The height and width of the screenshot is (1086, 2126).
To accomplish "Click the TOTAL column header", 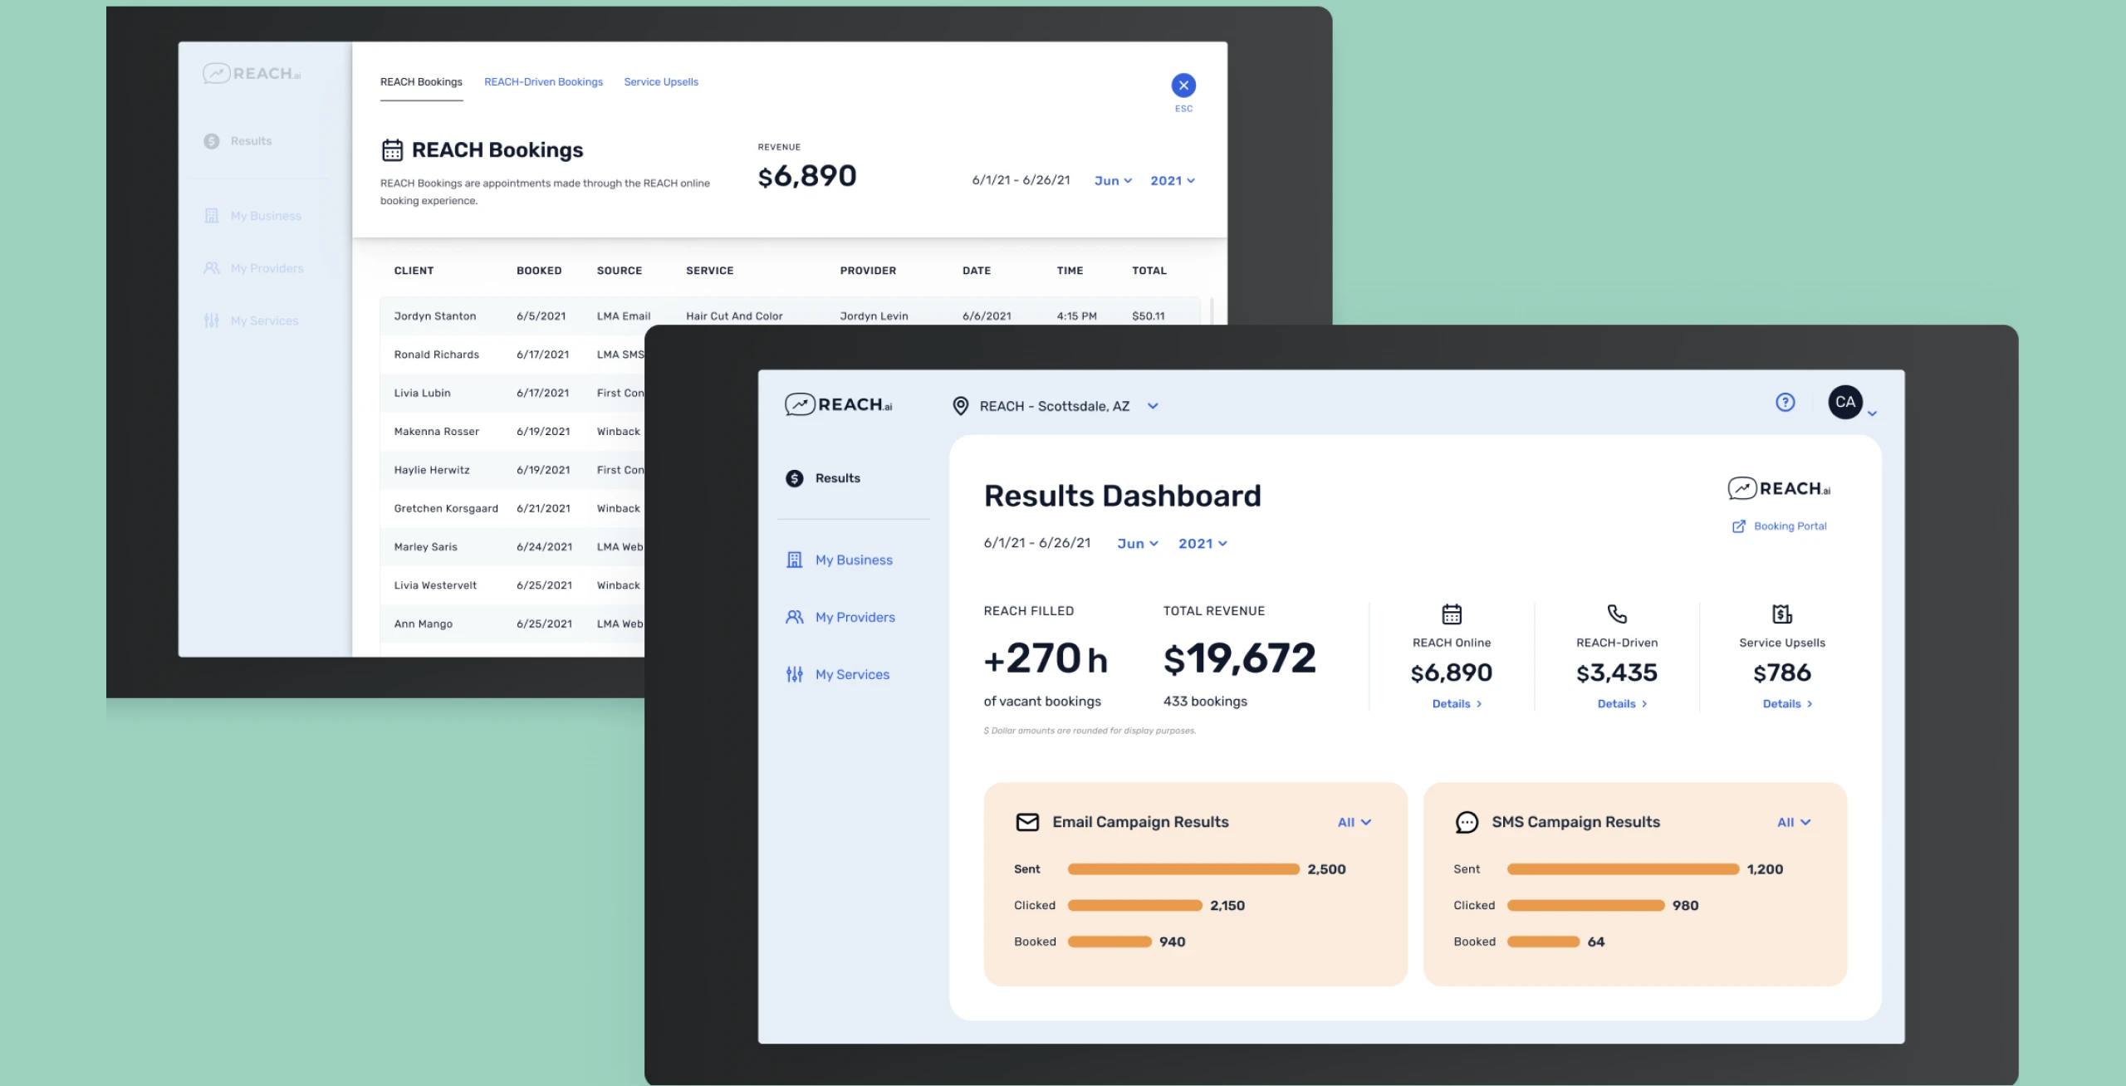I will (x=1149, y=271).
